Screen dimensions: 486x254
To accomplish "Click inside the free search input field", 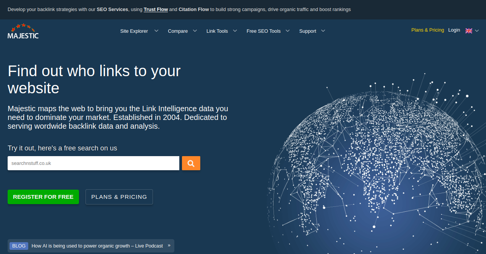I will [x=93, y=163].
